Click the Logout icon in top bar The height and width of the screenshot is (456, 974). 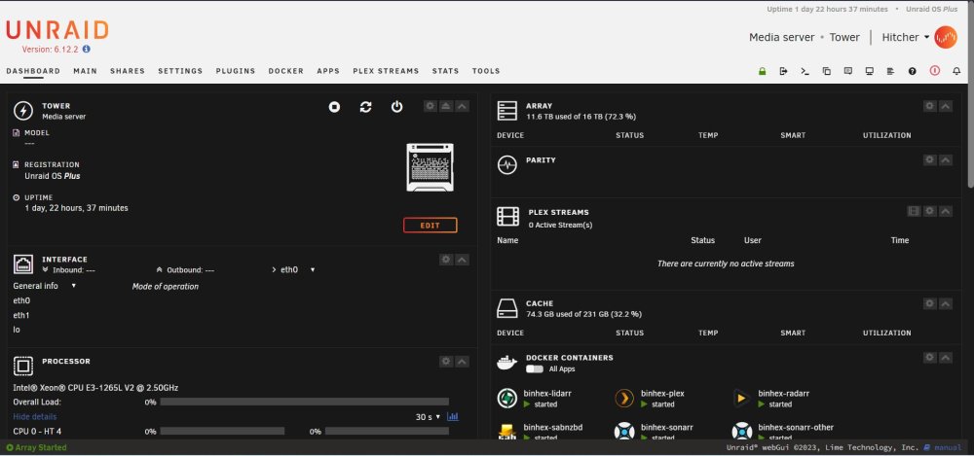coord(783,71)
